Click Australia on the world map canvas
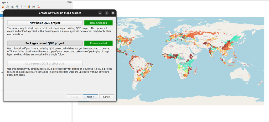The height and width of the screenshot is (122, 269). 240,74
